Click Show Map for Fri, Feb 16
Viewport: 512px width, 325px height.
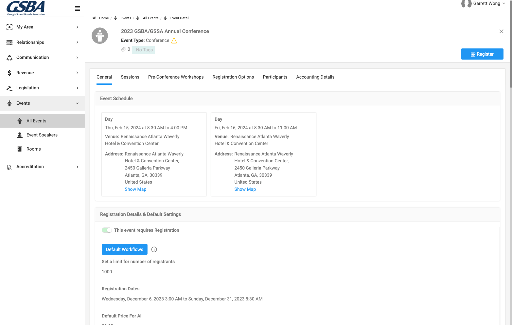(x=245, y=189)
